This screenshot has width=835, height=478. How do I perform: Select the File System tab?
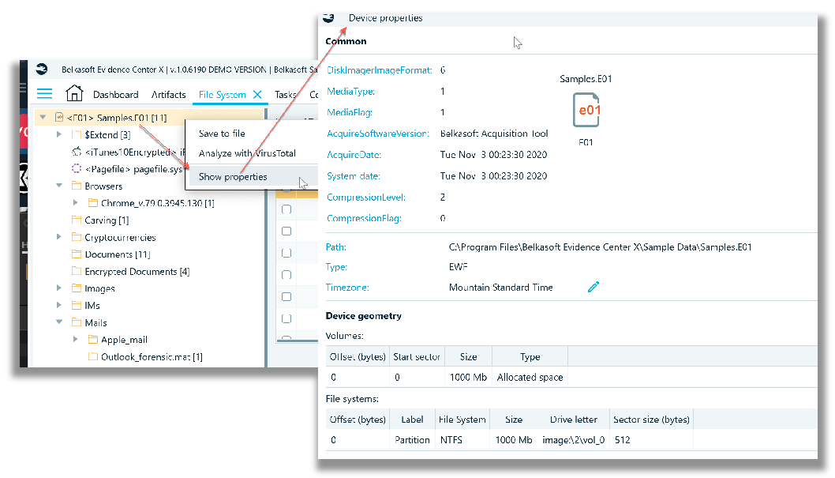tap(222, 95)
